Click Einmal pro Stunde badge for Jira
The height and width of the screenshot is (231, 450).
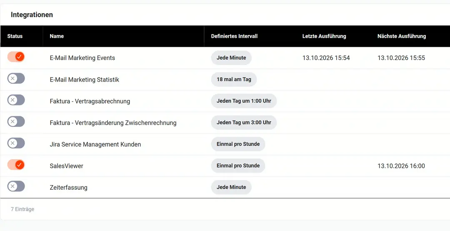[x=238, y=144]
